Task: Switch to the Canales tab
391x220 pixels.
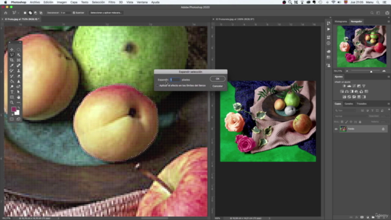Action: pos(349,104)
